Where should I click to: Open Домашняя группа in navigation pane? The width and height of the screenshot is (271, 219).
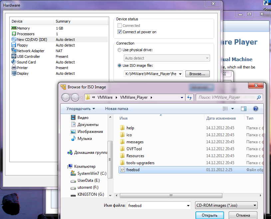coord(88,153)
